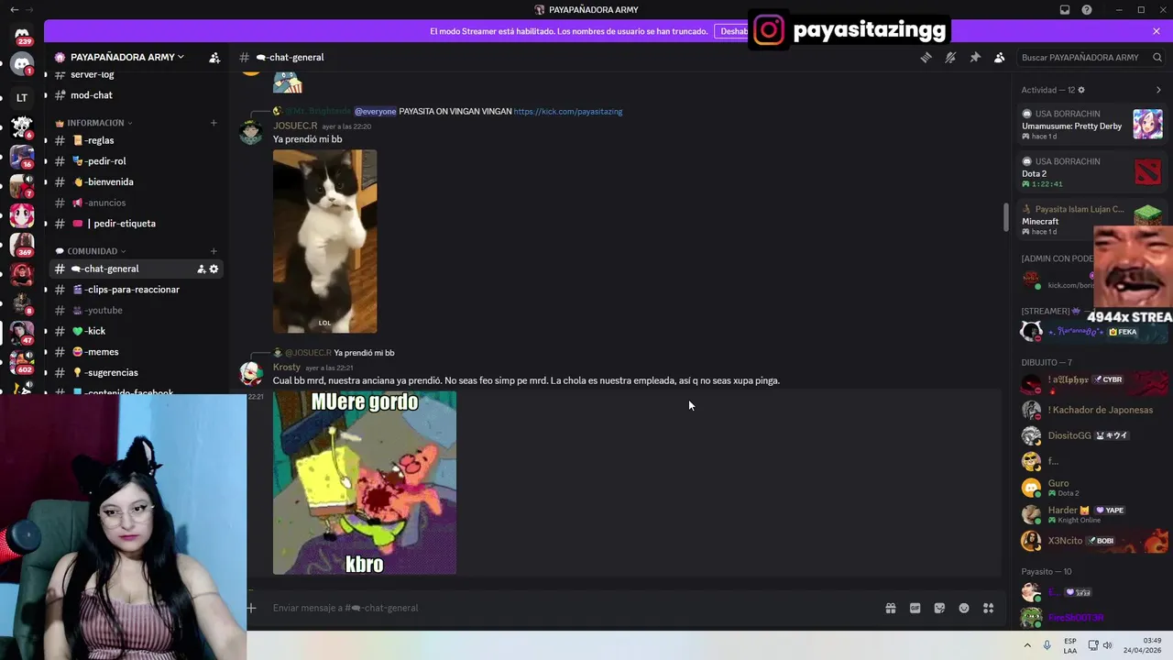Open -pedir-rol channel
1173x660 pixels.
(135, 161)
